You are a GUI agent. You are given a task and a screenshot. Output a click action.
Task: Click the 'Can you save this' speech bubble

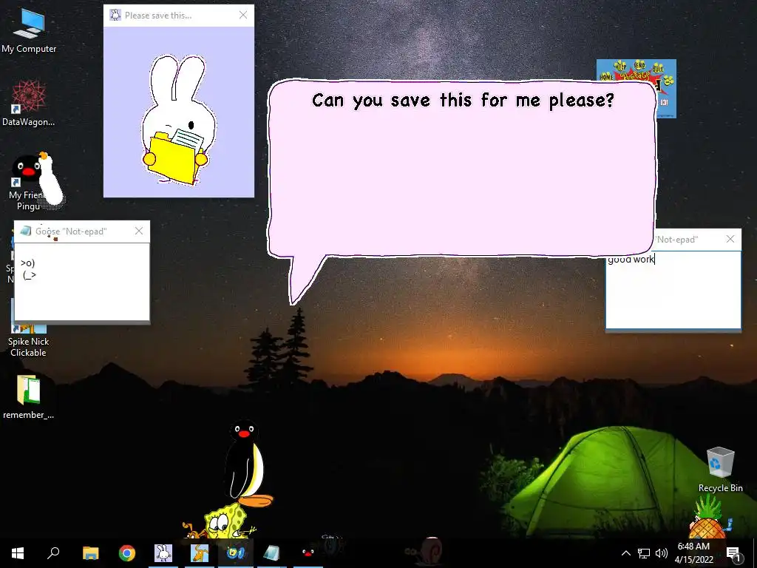[461, 169]
